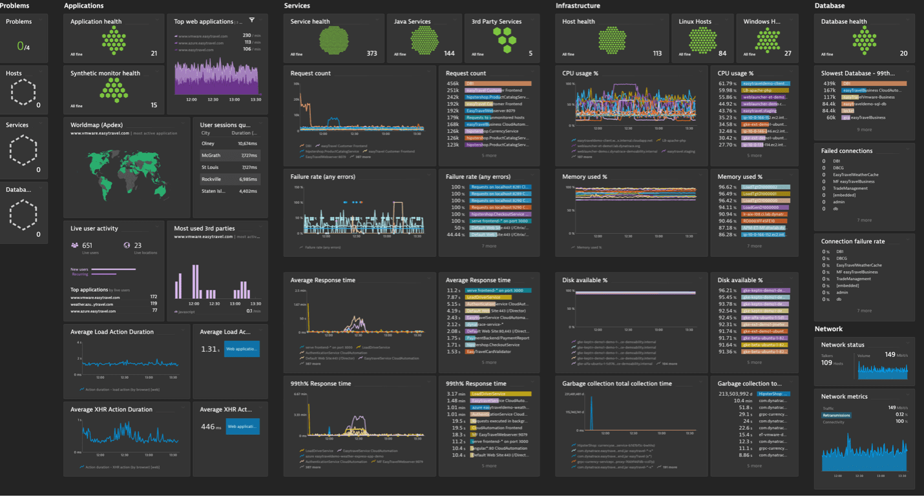Click the Live users people icon
This screenshot has width=924, height=497.
75,245
